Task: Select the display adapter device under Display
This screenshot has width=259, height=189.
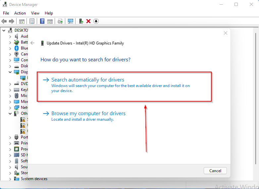Action: click(23, 78)
